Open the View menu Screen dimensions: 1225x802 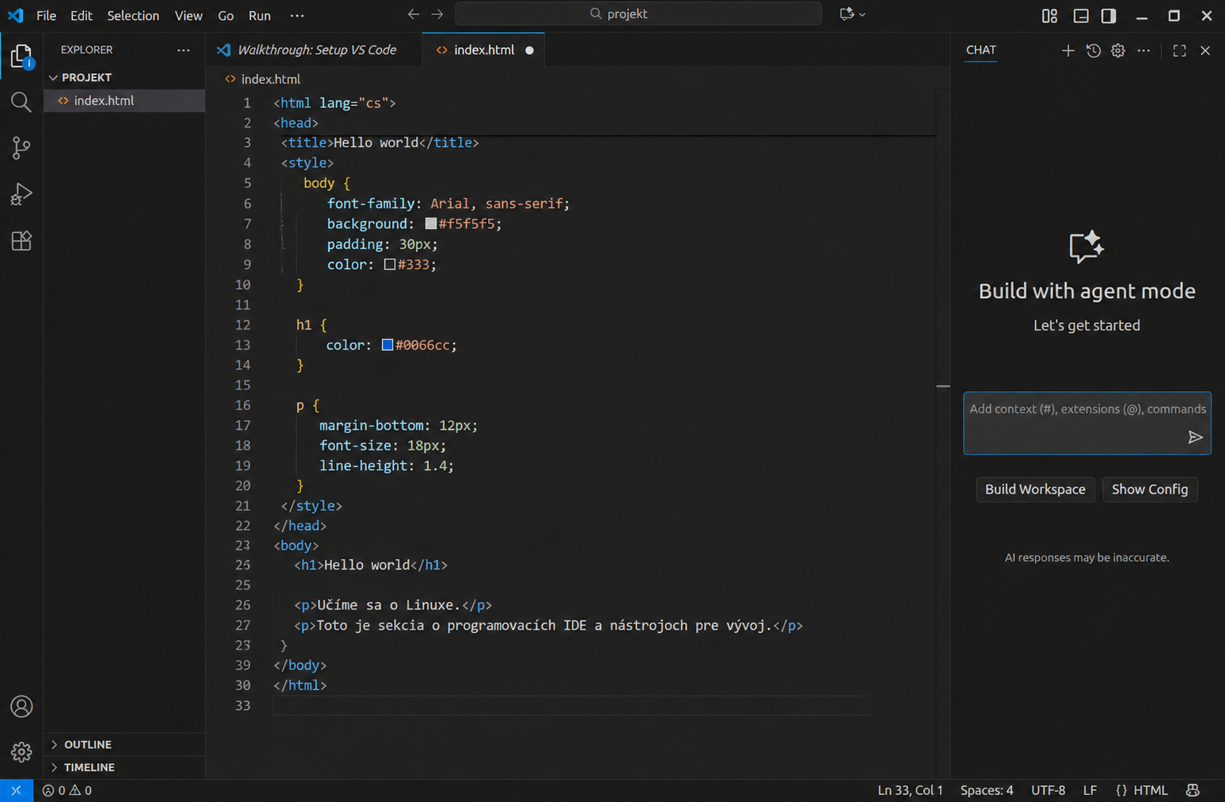pyautogui.click(x=188, y=16)
